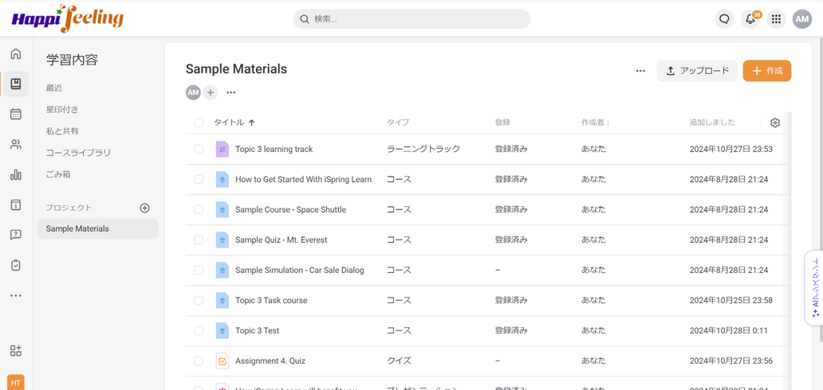Open コースライブラリ in the sidebar

click(78, 153)
